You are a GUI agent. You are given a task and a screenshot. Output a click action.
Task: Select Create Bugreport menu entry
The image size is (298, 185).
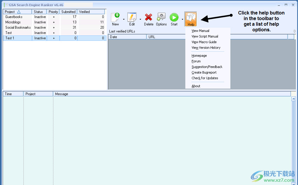pyautogui.click(x=204, y=72)
